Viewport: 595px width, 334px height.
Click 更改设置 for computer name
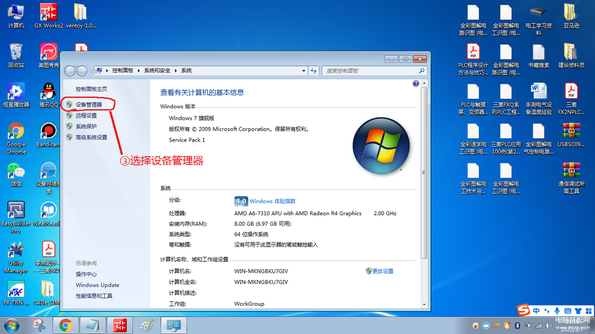(383, 271)
